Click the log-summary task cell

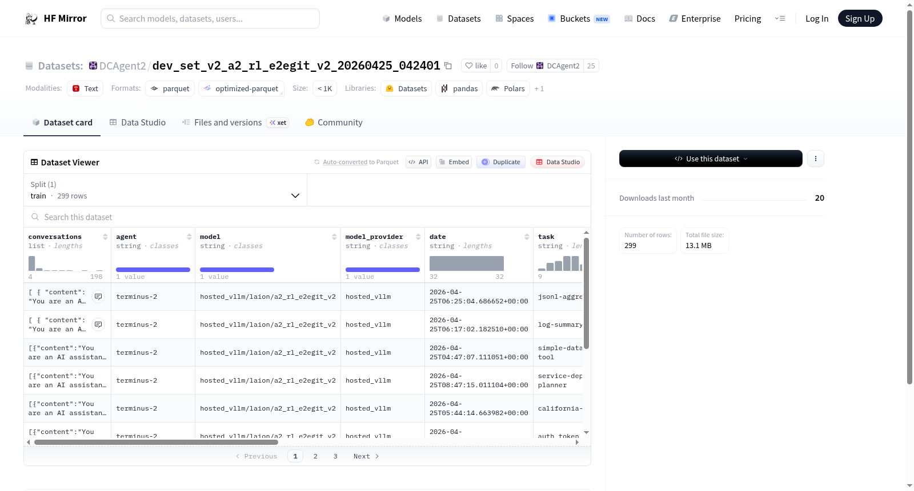(x=558, y=324)
